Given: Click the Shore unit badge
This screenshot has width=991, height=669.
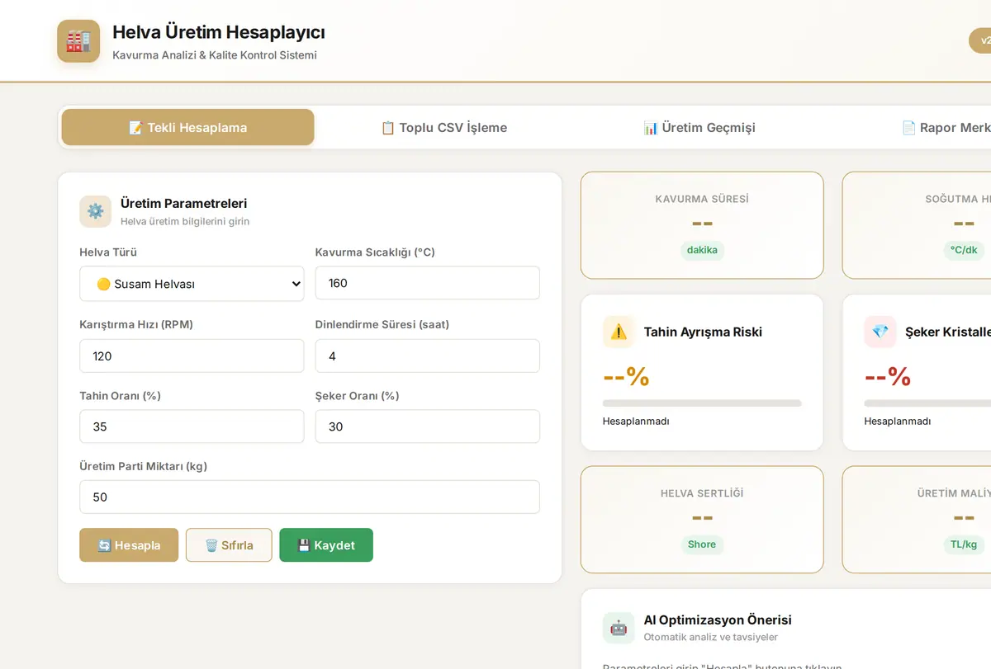Looking at the screenshot, I should click(x=702, y=544).
